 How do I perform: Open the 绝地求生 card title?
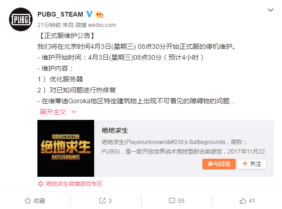[115, 131]
